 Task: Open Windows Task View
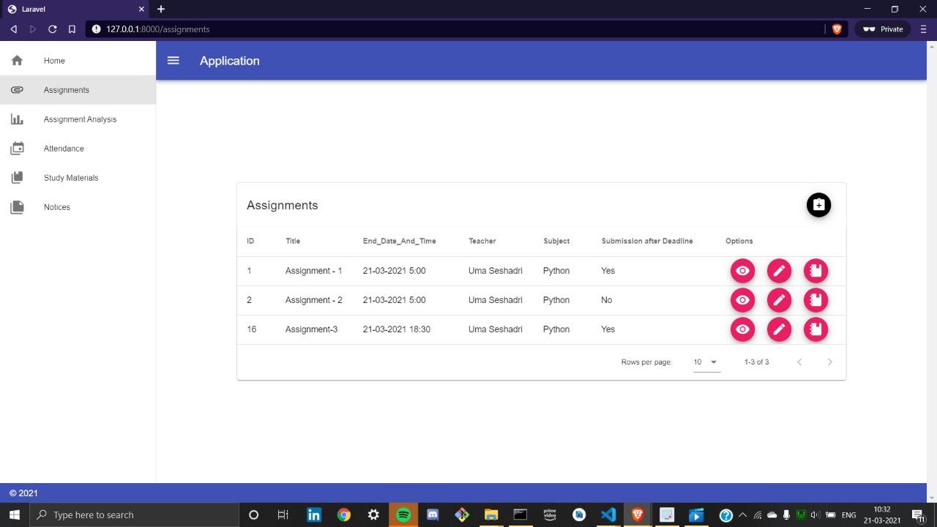[283, 515]
